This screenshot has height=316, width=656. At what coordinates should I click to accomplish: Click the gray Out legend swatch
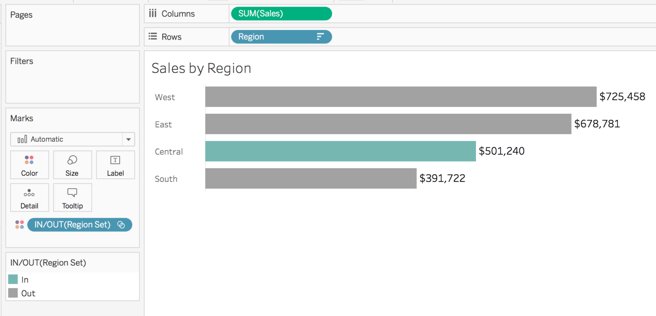pos(13,293)
